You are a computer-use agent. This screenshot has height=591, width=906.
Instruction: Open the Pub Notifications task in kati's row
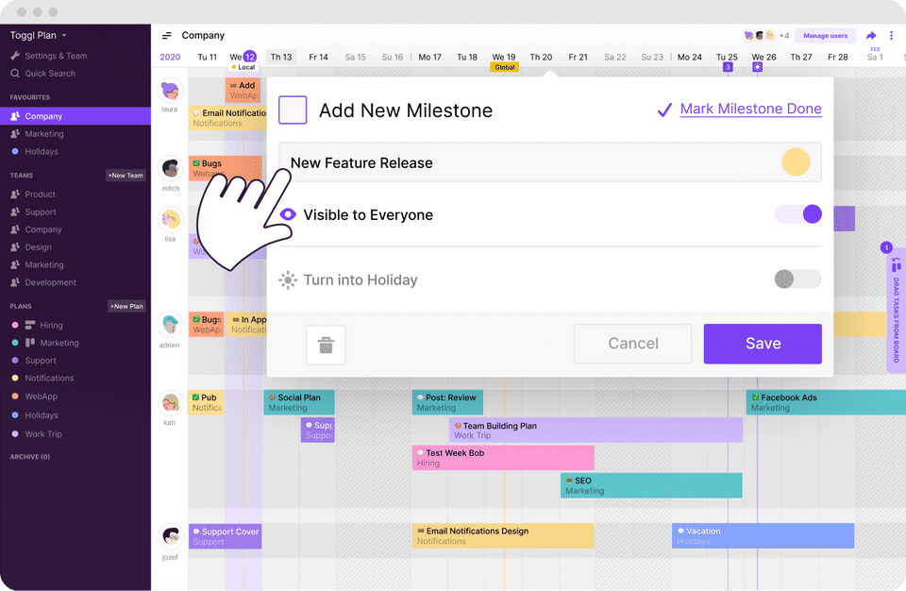click(206, 402)
